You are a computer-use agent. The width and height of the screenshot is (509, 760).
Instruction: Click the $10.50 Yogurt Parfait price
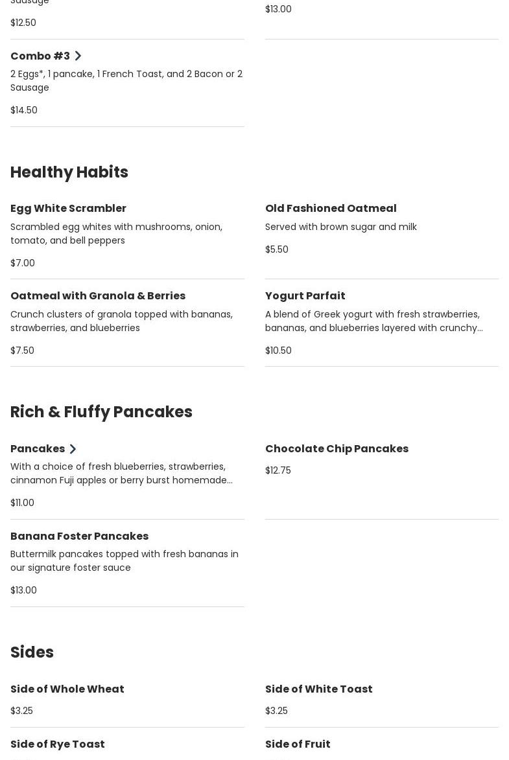pos(278,351)
